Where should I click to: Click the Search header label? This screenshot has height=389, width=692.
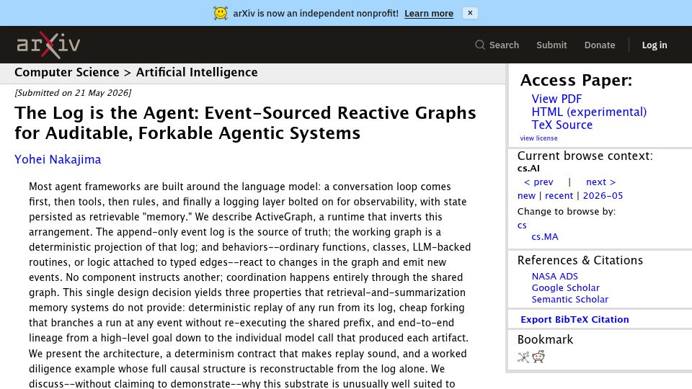point(504,45)
